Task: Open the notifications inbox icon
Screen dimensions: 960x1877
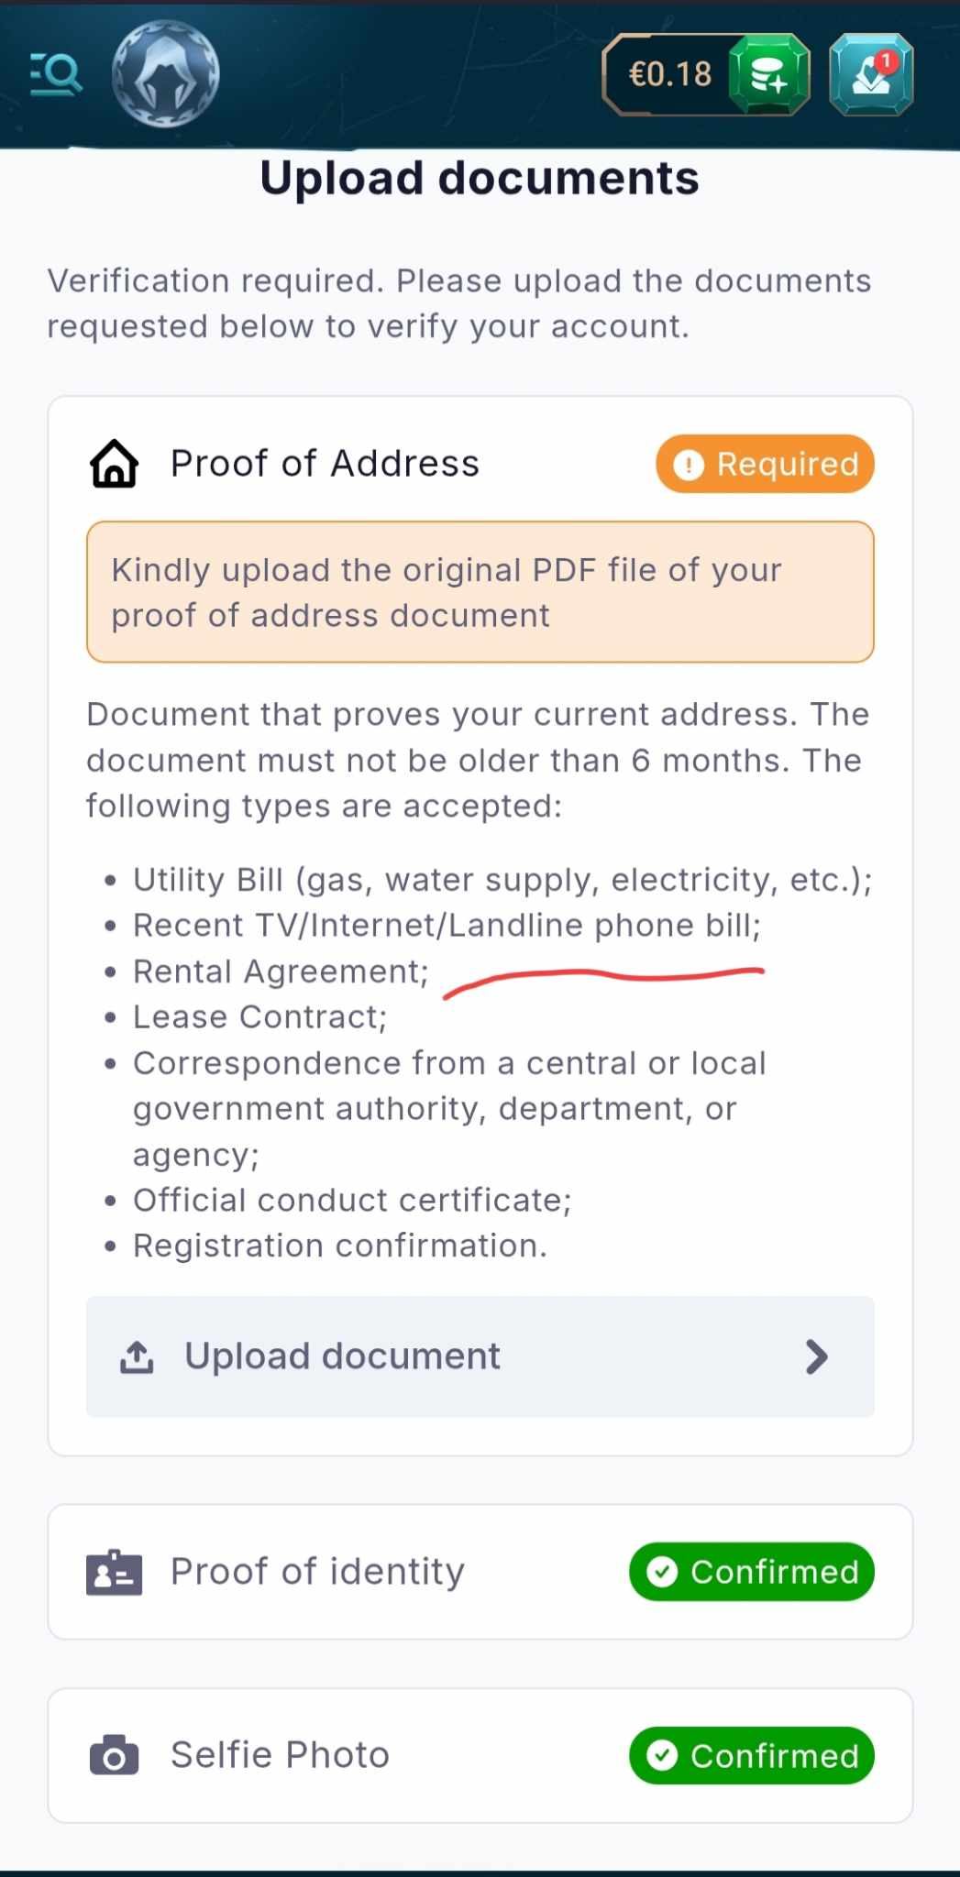Action: [x=870, y=75]
